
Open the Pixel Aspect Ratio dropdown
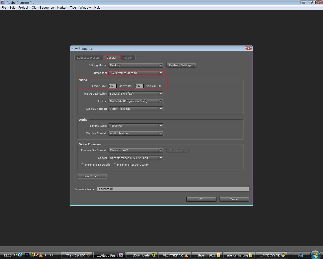(x=136, y=94)
